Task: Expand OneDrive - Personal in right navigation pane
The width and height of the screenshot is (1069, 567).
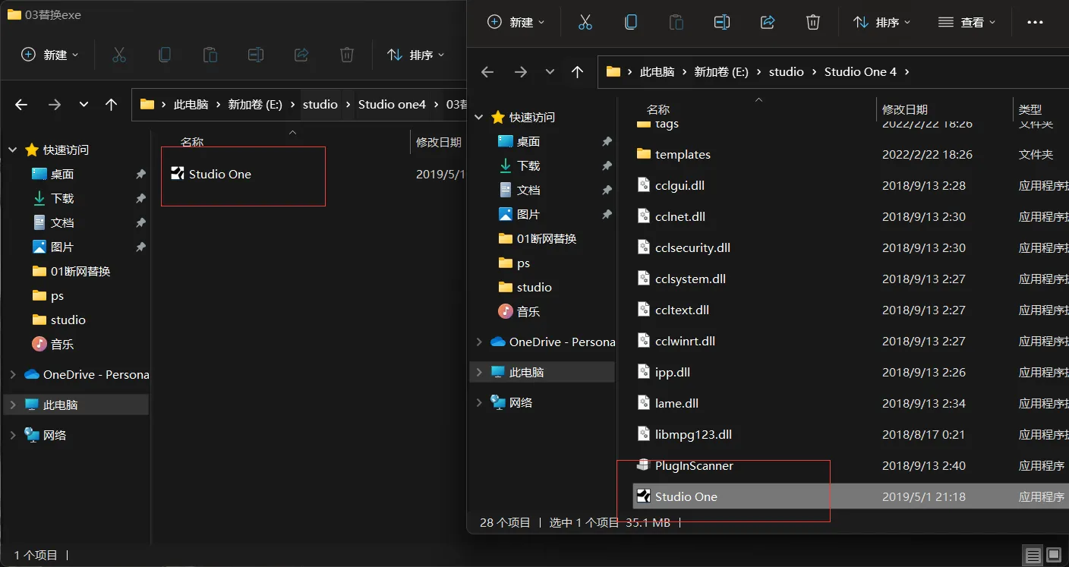Action: point(479,342)
